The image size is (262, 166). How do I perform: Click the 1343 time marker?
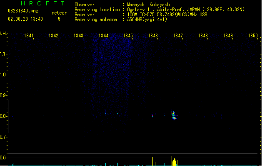(78, 36)
